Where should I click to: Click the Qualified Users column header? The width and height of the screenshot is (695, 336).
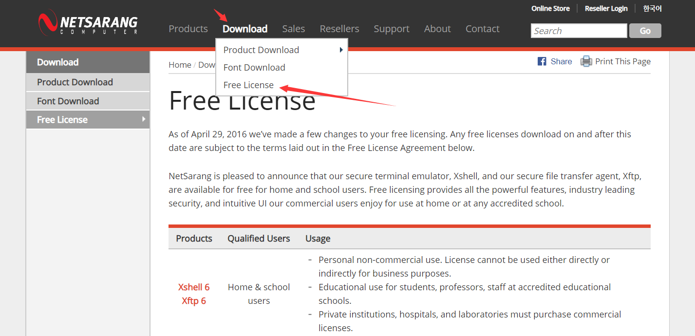coord(259,238)
